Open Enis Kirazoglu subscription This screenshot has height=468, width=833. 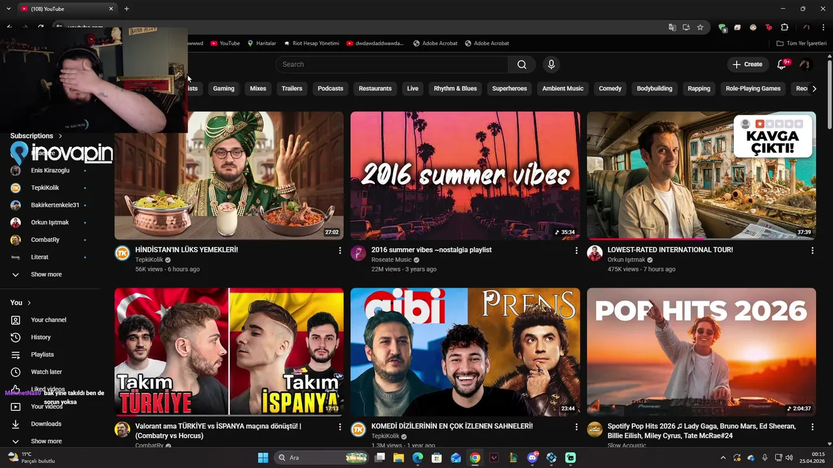pos(50,170)
